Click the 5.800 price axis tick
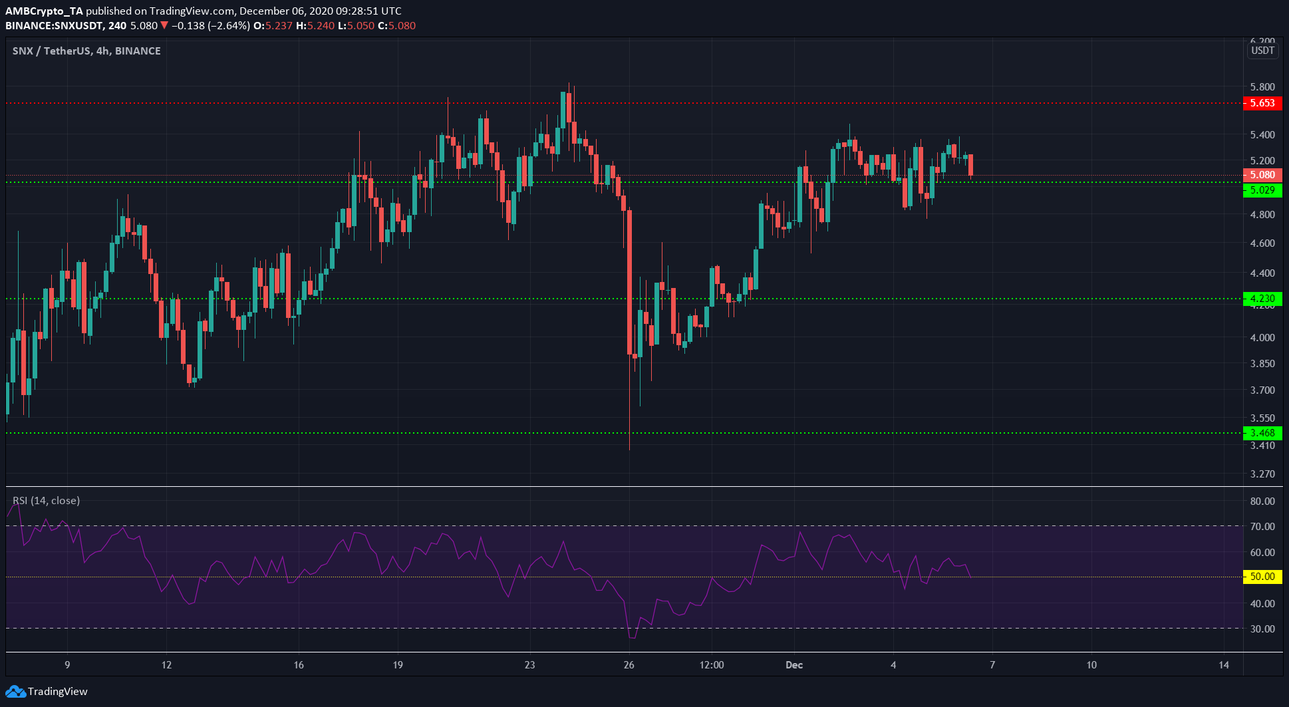This screenshot has height=707, width=1289. (x=1262, y=87)
